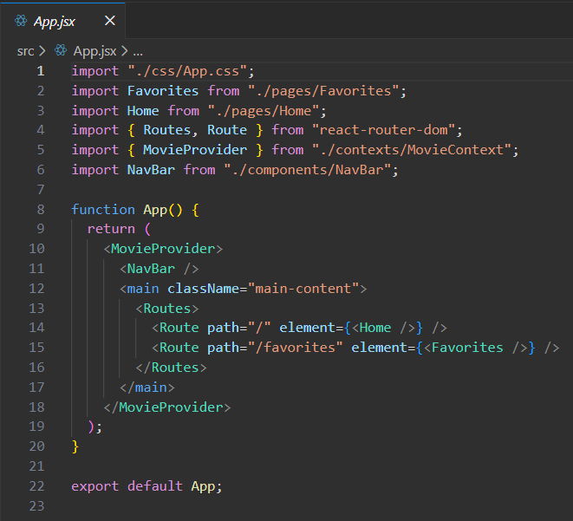The height and width of the screenshot is (521, 573).
Task: Close the App.jsx editor tab
Action: point(108,20)
